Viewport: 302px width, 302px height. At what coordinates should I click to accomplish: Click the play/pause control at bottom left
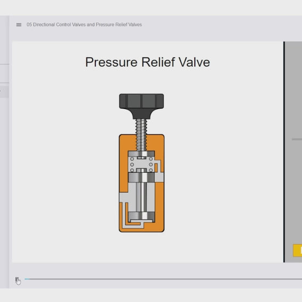point(17,279)
